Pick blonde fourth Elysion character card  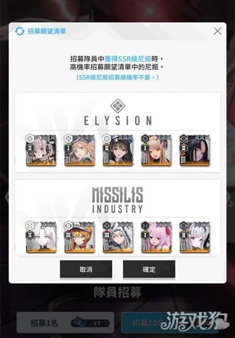[156, 150]
